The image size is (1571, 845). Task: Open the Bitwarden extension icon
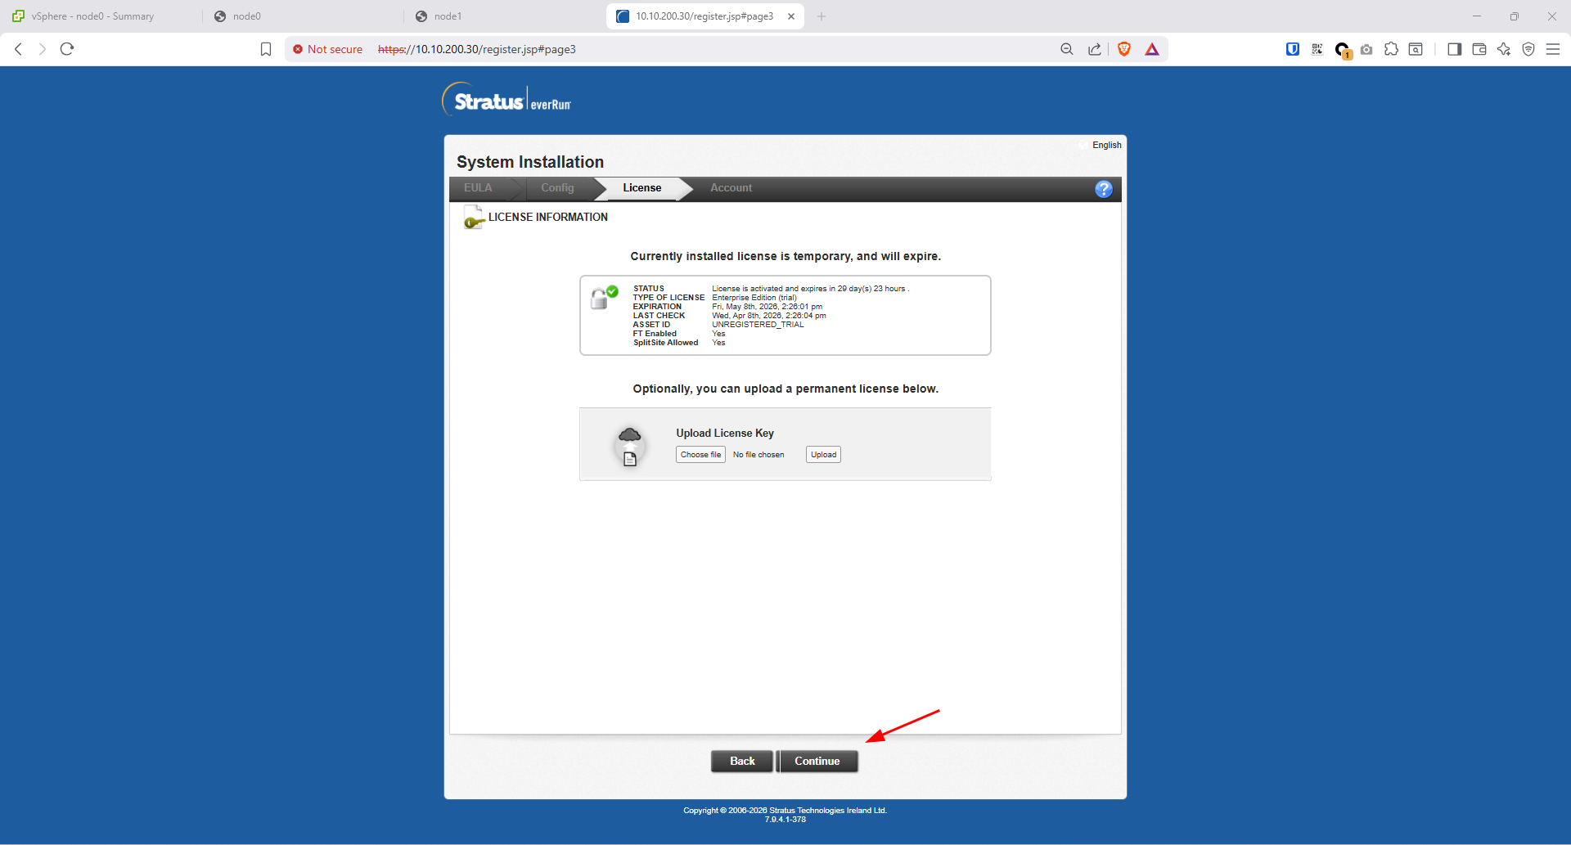click(x=1293, y=49)
